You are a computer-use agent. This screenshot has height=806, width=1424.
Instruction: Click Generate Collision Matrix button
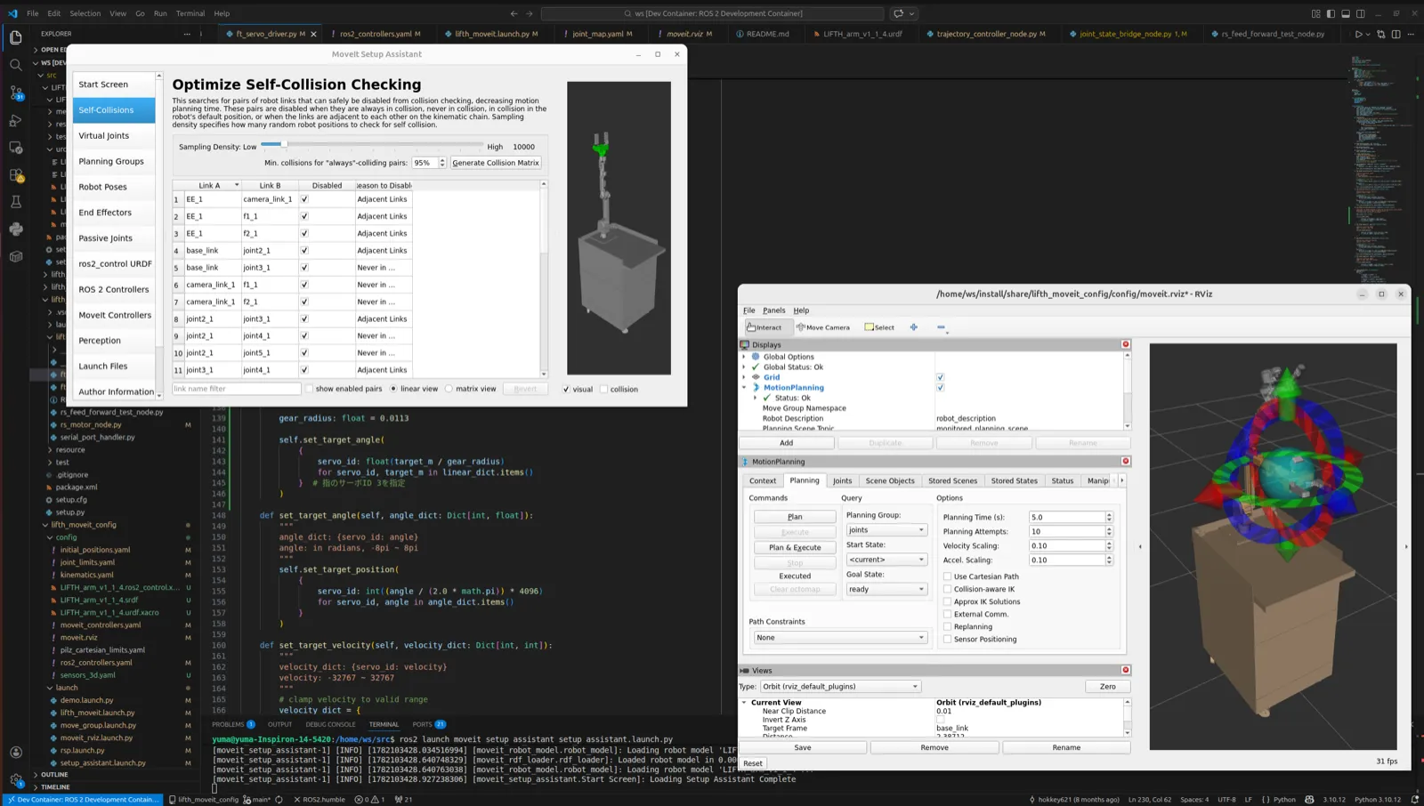point(496,163)
